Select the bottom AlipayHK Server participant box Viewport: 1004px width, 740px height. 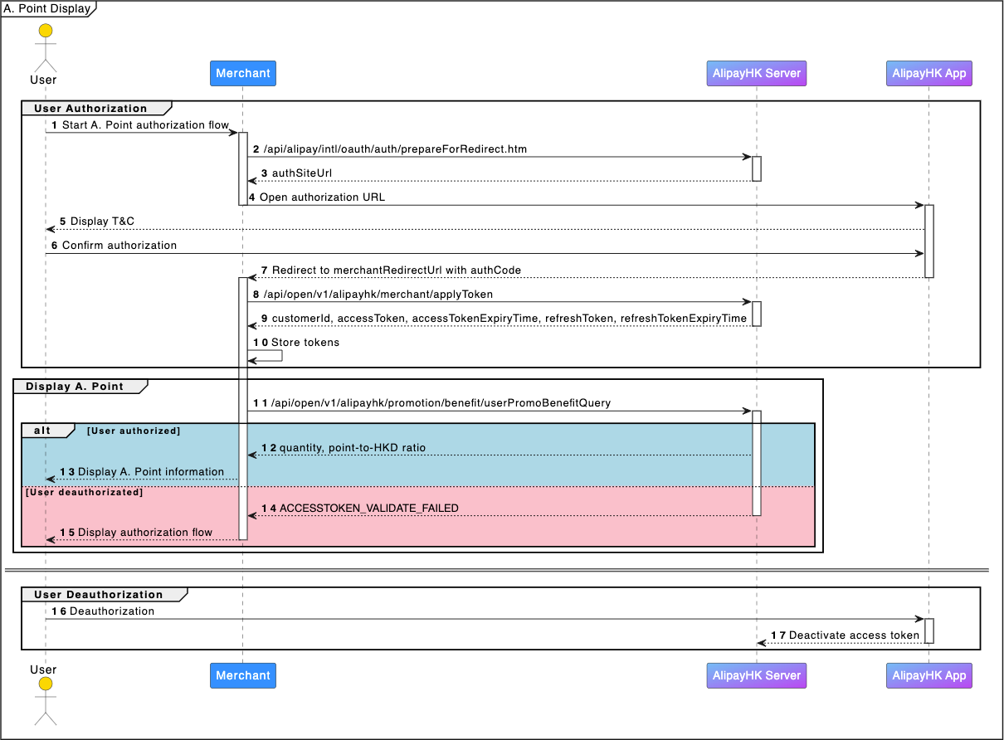(757, 675)
